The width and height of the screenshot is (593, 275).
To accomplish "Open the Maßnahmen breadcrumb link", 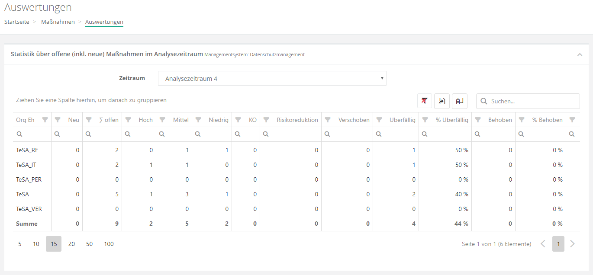I will [x=58, y=22].
